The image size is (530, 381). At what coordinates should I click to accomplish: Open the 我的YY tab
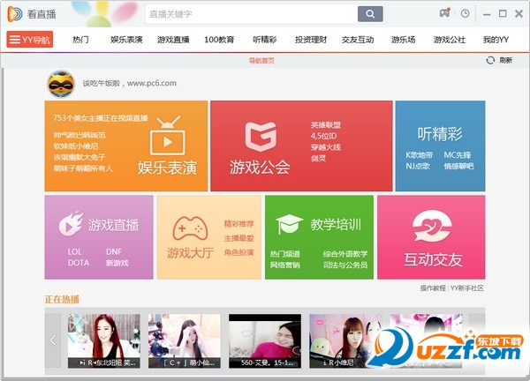pos(496,40)
